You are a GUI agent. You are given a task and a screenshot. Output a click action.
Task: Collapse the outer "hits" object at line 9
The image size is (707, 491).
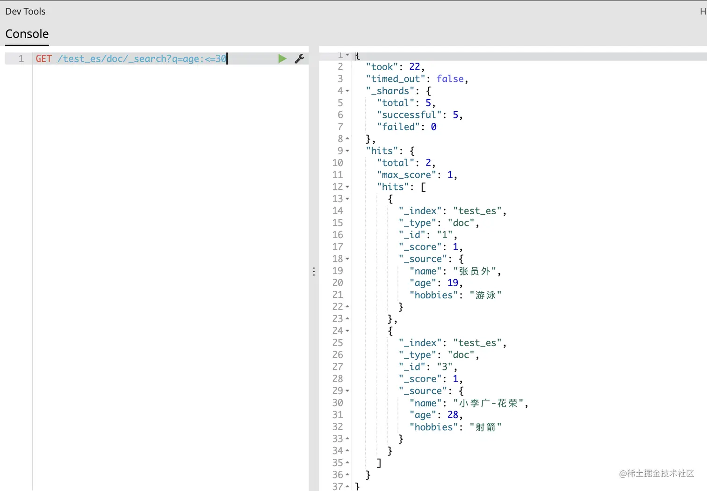click(x=347, y=151)
